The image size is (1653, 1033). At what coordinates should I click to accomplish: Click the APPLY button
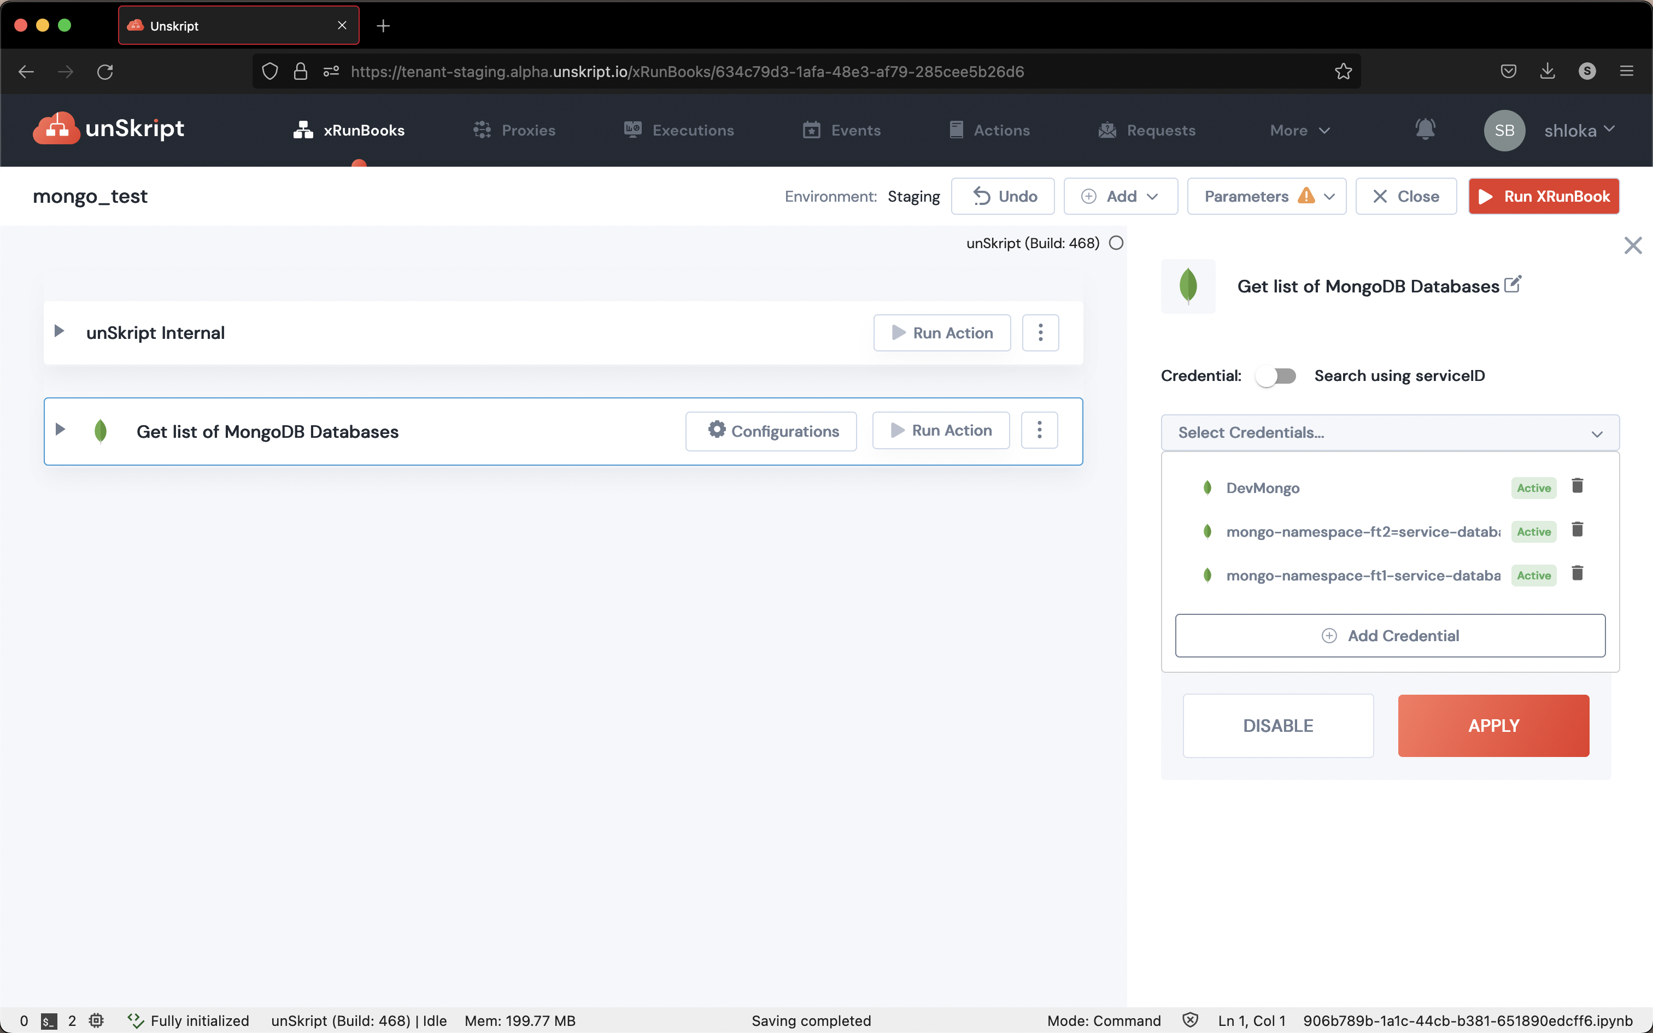tap(1493, 726)
